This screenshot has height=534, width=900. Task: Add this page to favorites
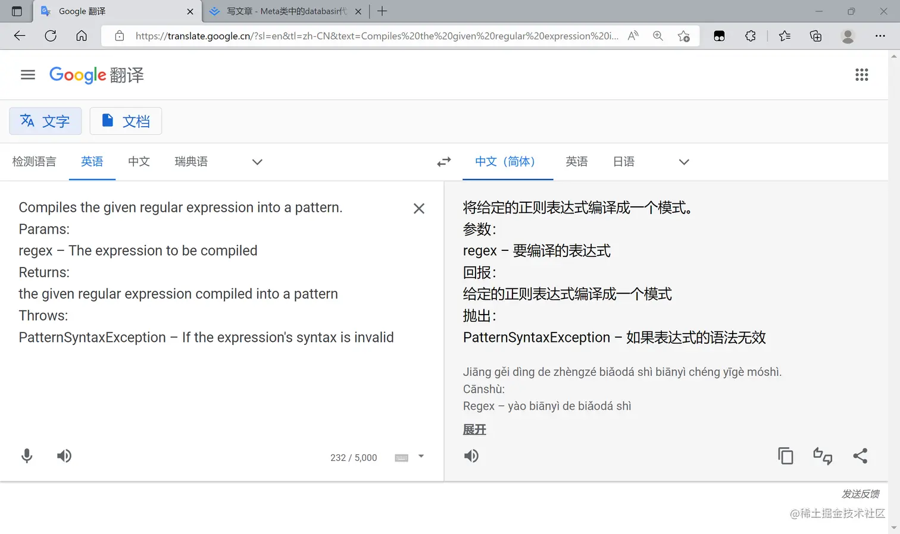click(684, 36)
